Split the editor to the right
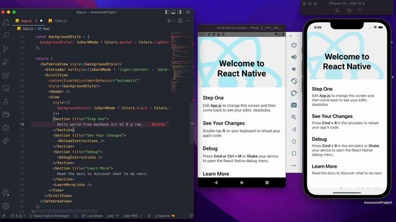Screen dimensions: 396x222 pyautogui.click(x=180, y=20)
